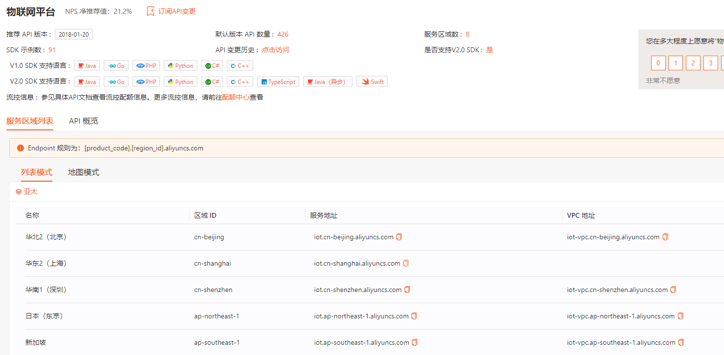Open the V2.0 SDK PHP badge
This screenshot has width=724, height=355.
[146, 82]
